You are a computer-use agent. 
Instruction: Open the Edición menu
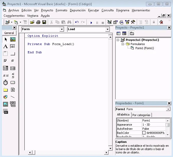pos(26,10)
